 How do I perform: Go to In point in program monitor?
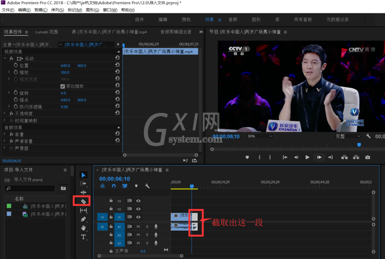point(285,157)
